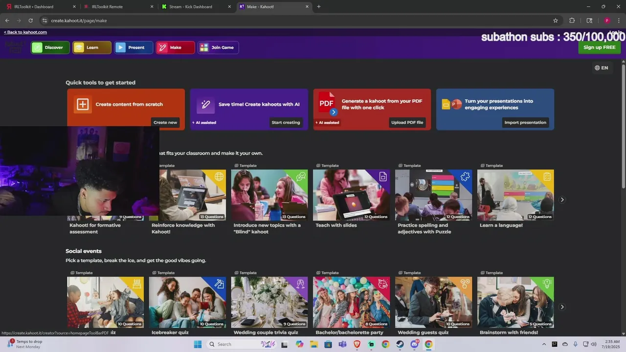Image resolution: width=626 pixels, height=352 pixels.
Task: Open the Wedding couple trivia quiz template
Action: click(269, 302)
